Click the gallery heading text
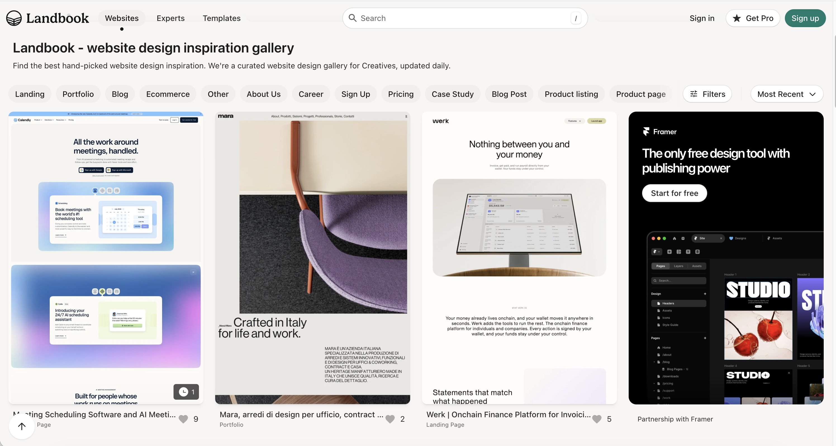 tap(153, 48)
